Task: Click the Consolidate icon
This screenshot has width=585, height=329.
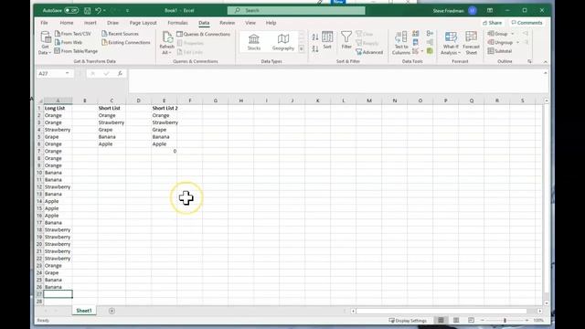Action: pyautogui.click(x=430, y=34)
